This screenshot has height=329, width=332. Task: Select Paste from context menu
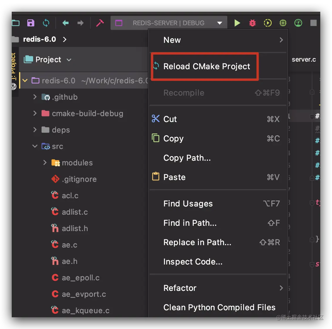(x=218, y=177)
